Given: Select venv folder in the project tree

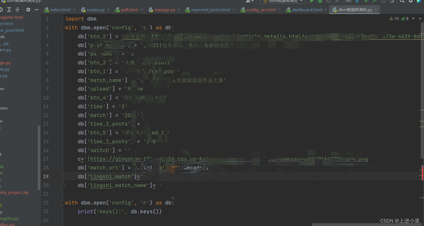Looking at the screenshot, I should click(4, 108).
